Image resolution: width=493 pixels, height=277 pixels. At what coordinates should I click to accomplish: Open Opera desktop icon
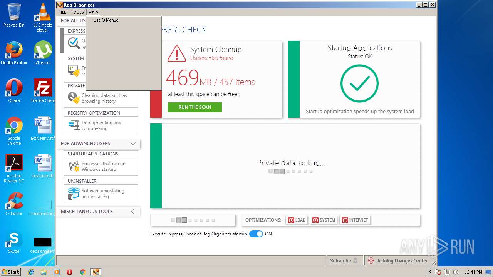pos(14,91)
